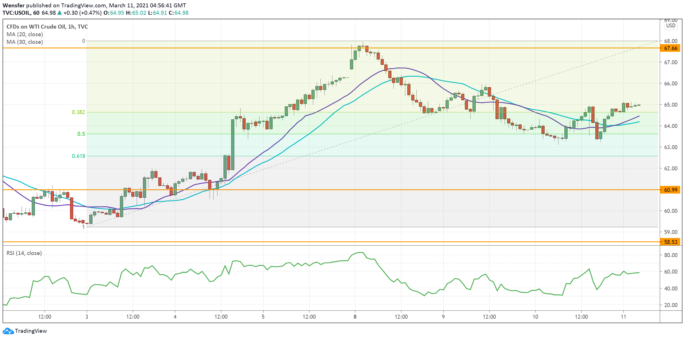Select the 1h interval in the legend
Screen dimensions: 685x339
70,27
